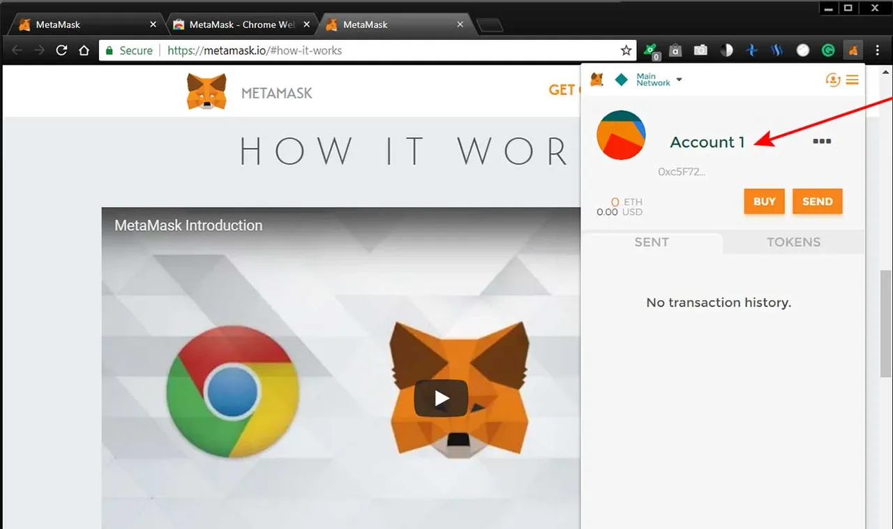Click the 0 ETH balance

point(626,202)
